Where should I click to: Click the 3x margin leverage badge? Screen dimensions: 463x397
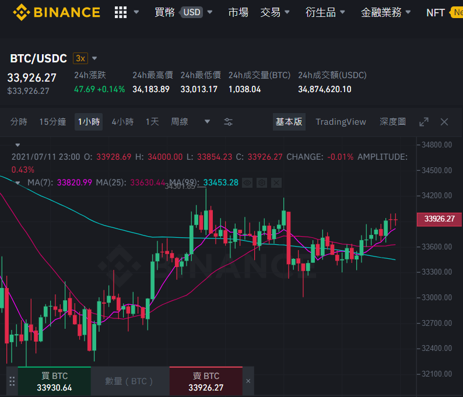[x=80, y=58]
